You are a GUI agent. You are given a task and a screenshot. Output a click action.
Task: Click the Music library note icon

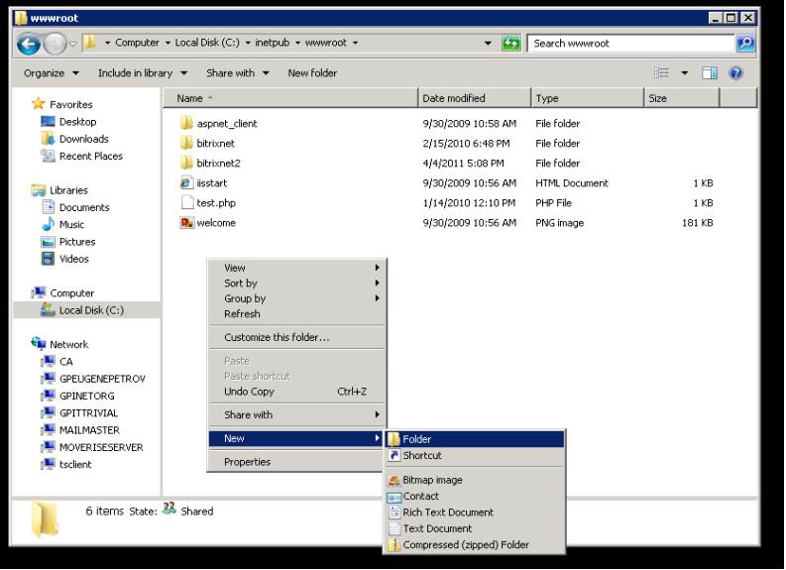tap(49, 224)
